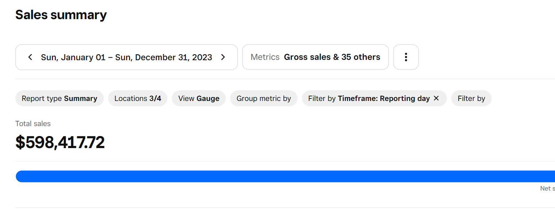
Task: Click the "Gross sales & 35 others" text
Action: [332, 57]
